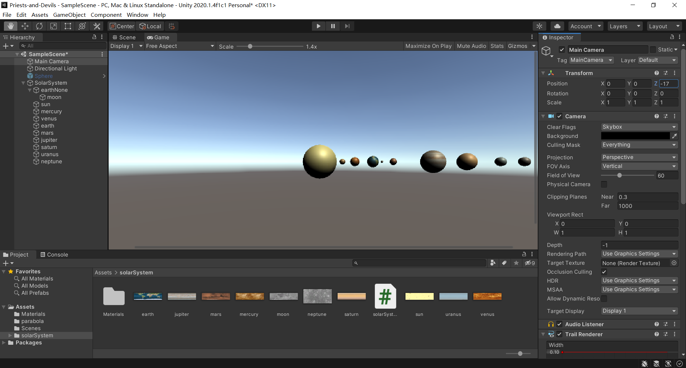This screenshot has height=368, width=686.
Task: Open cloud services
Action: (x=557, y=26)
